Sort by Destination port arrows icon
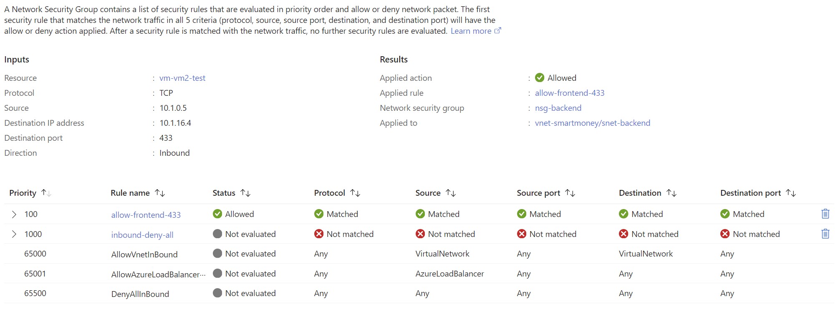Screen dimensions: 838x314 tap(791, 193)
